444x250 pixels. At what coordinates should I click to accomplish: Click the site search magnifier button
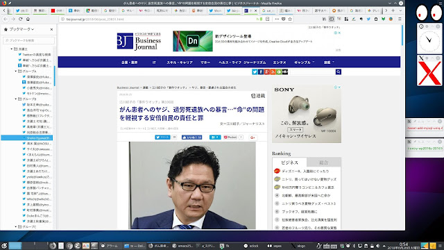click(338, 72)
